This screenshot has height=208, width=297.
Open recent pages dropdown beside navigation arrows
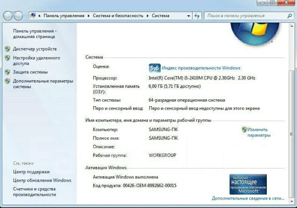point(26,16)
